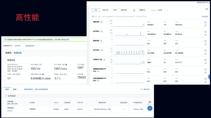Click the 压测报告 breadcrumb item
The height and width of the screenshot is (118, 211).
coord(17,46)
